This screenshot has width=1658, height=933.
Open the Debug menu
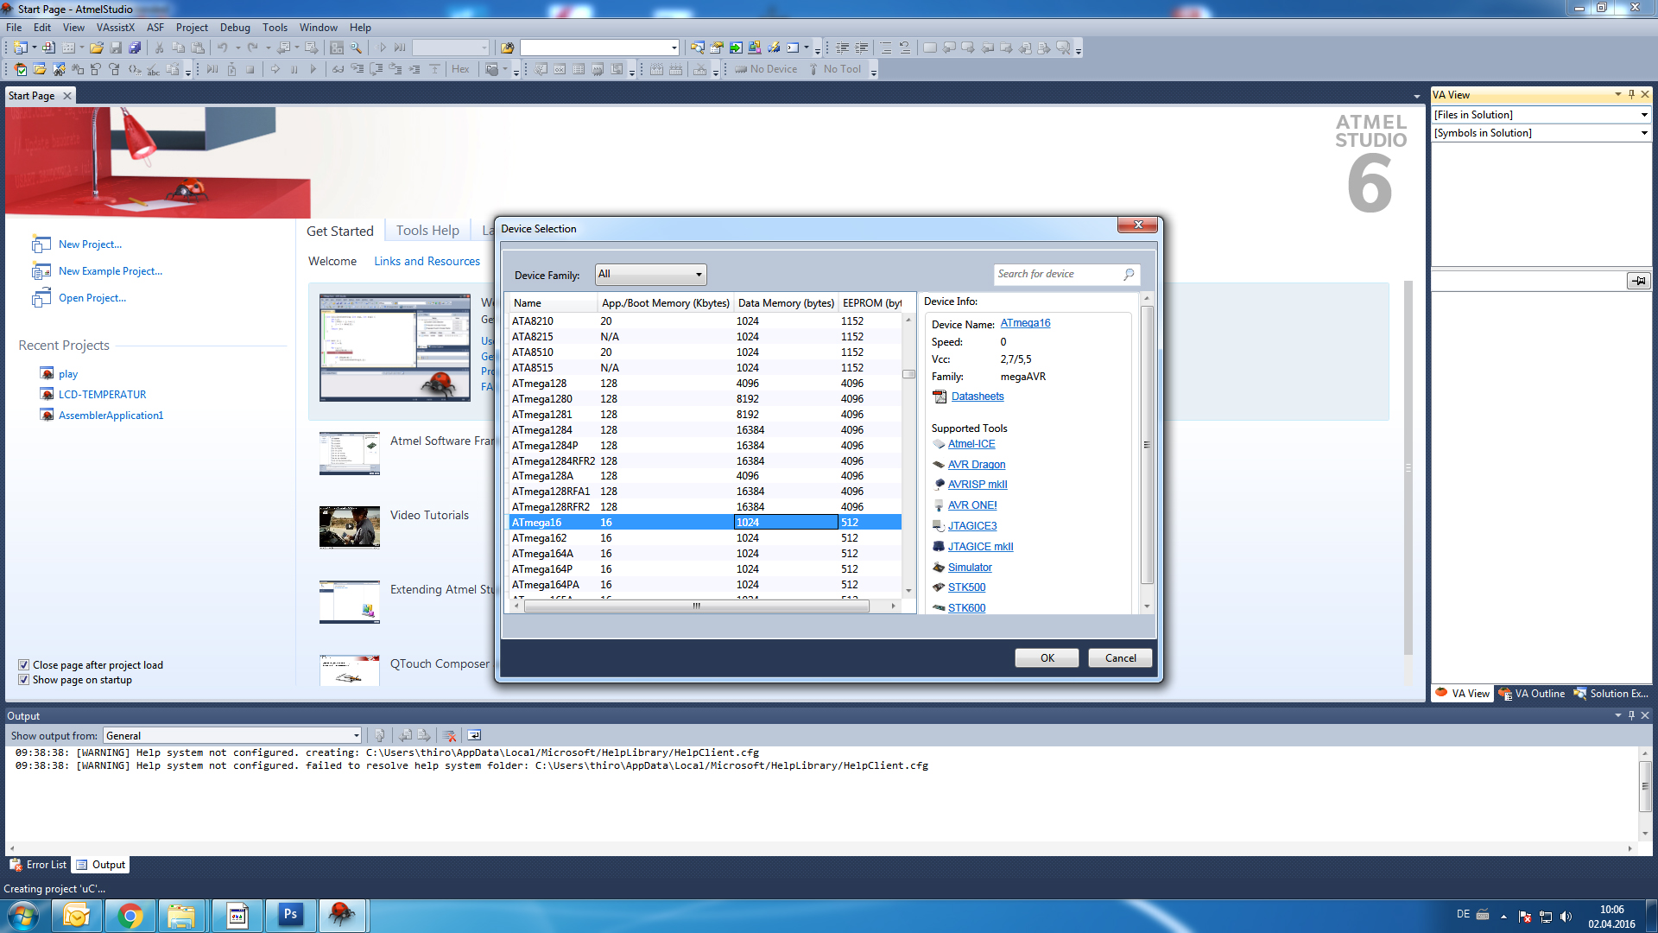[x=235, y=28]
